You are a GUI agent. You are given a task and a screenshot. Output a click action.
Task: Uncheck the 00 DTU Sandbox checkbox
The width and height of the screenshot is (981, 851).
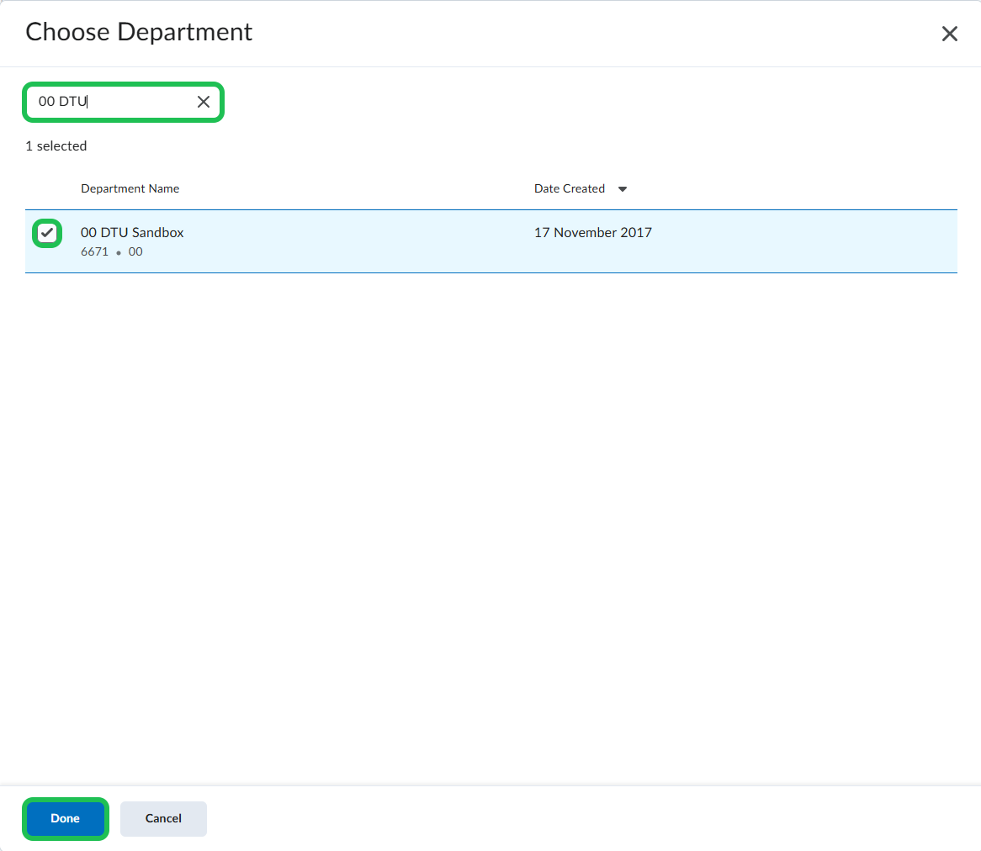[x=47, y=233]
